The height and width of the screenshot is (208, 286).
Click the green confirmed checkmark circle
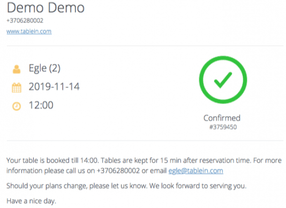[223, 80]
